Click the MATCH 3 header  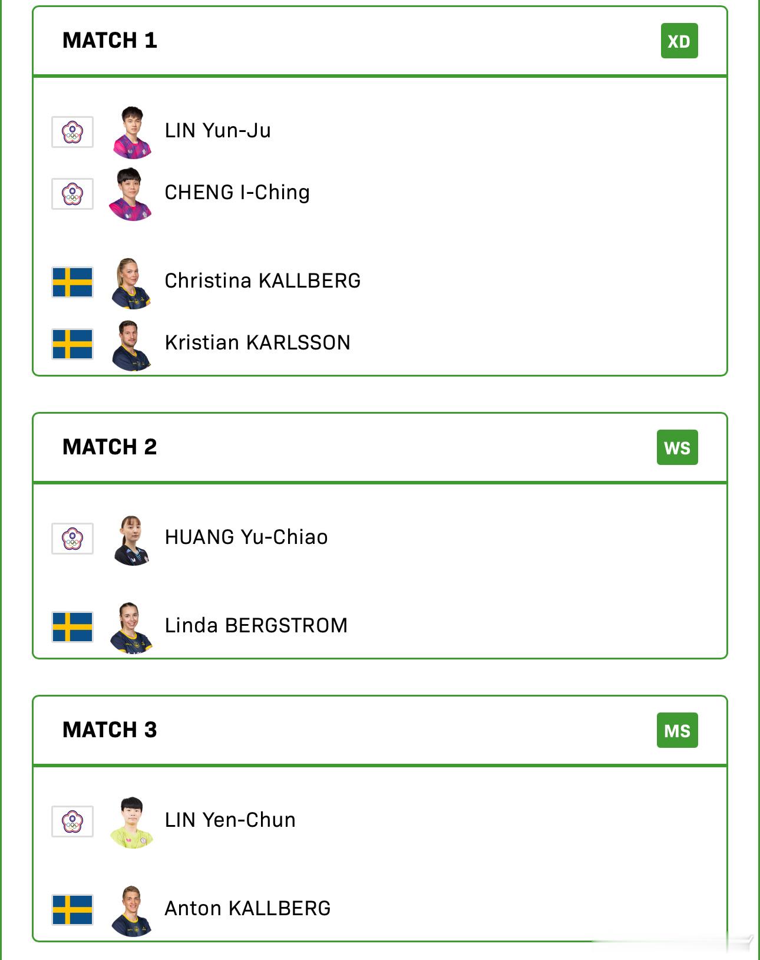pos(110,730)
